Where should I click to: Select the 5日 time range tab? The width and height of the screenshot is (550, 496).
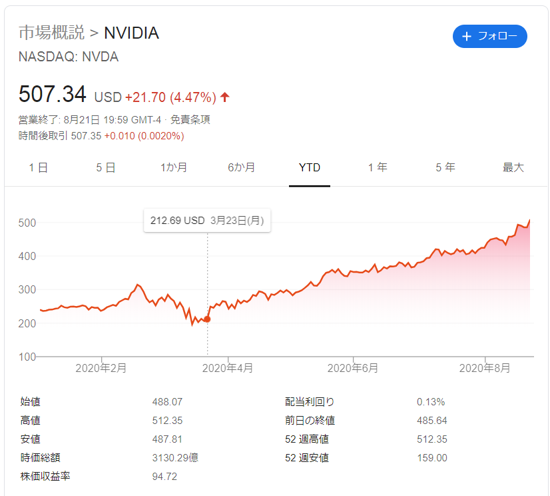(x=106, y=167)
